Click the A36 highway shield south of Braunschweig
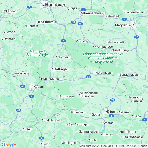This screenshot has width=148, height=148. click(80, 24)
